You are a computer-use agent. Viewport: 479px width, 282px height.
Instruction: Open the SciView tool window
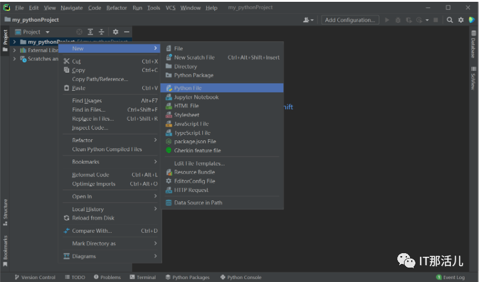tap(473, 78)
